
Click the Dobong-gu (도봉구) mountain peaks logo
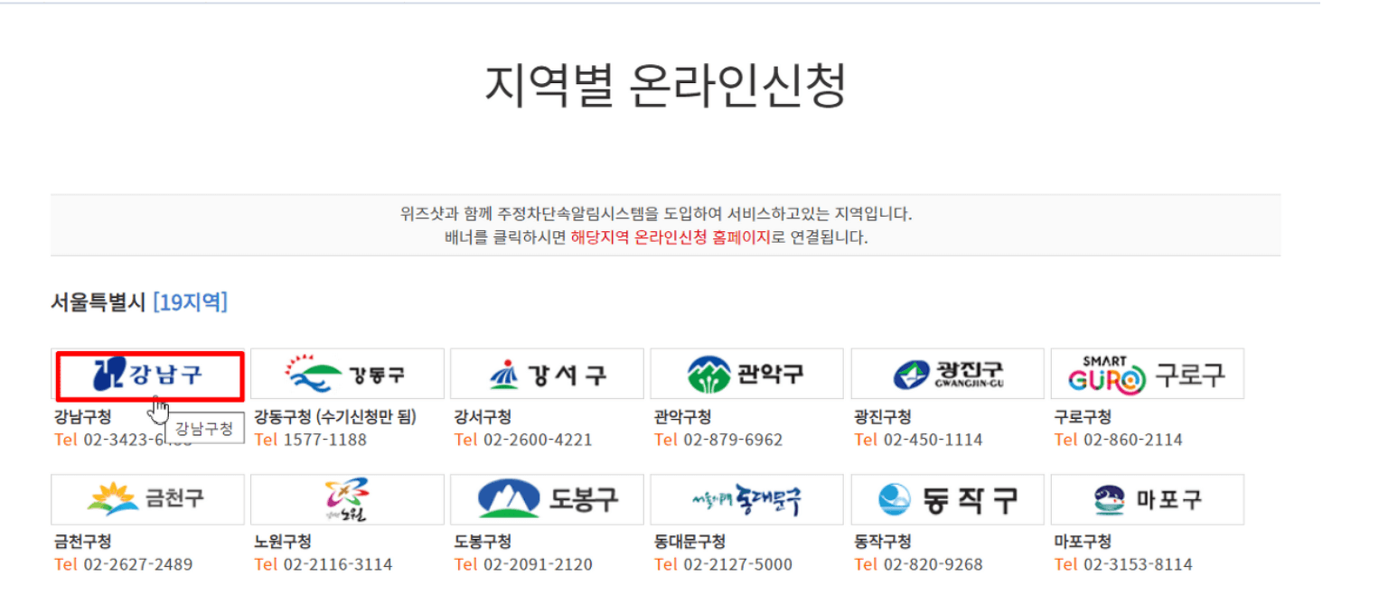click(x=547, y=499)
